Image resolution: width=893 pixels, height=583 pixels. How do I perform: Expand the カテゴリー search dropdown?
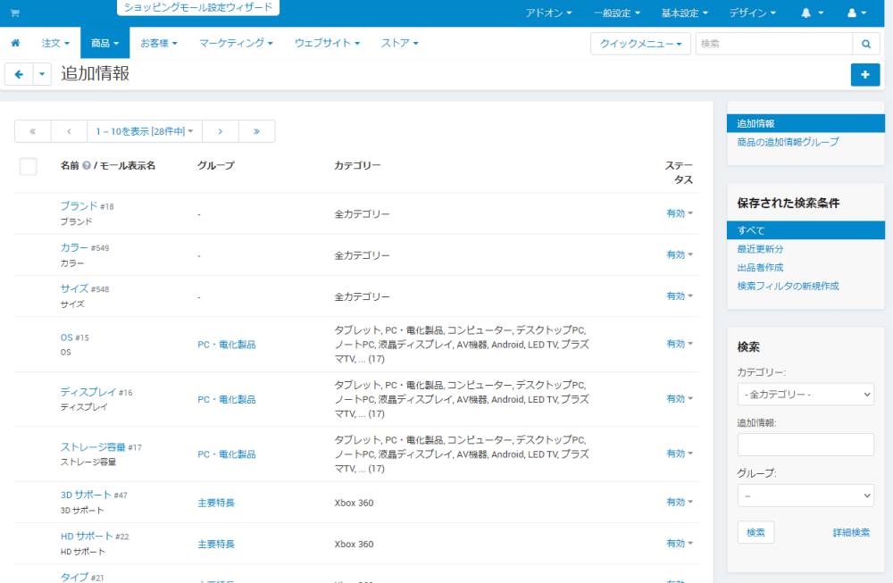pos(805,394)
